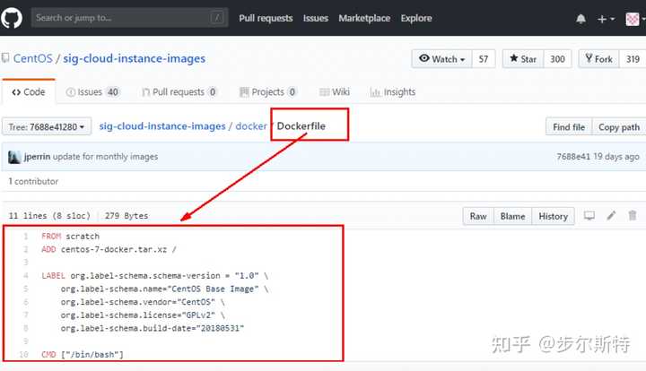The image size is (646, 371).
Task: Open Pull requests in top navigation
Action: click(266, 18)
